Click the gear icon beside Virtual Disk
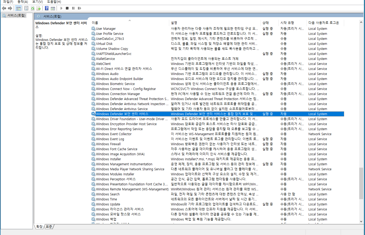365x235 pixels. pyautogui.click(x=93, y=44)
